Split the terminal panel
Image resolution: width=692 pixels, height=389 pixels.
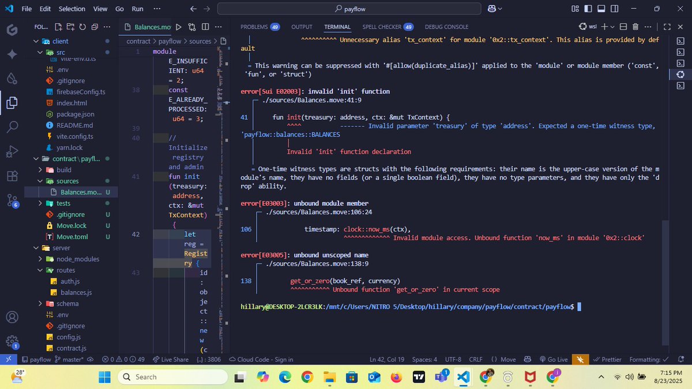click(x=624, y=27)
